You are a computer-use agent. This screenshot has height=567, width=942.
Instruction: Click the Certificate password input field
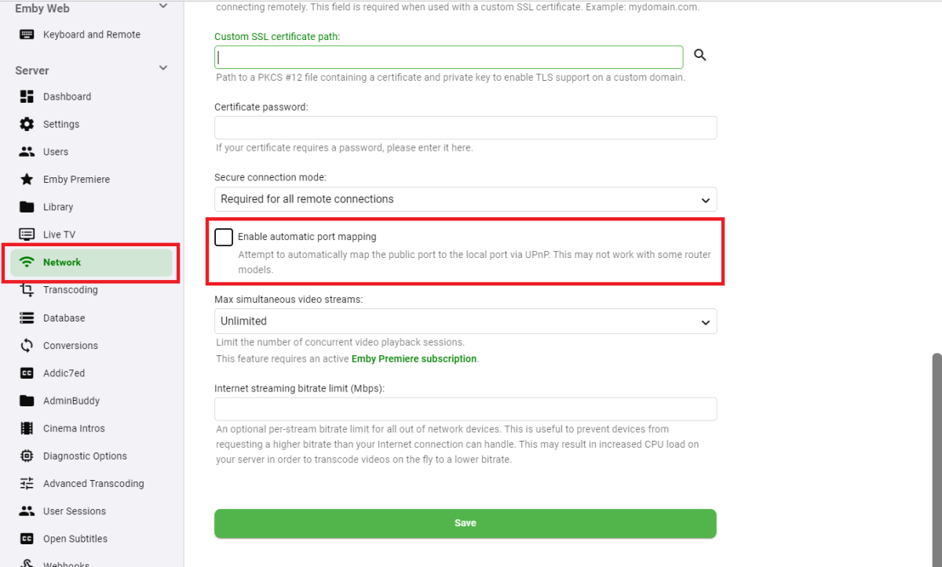point(465,128)
